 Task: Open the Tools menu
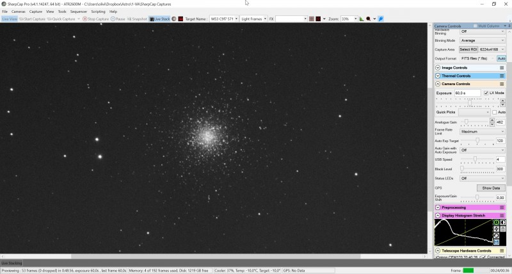[x=62, y=12]
